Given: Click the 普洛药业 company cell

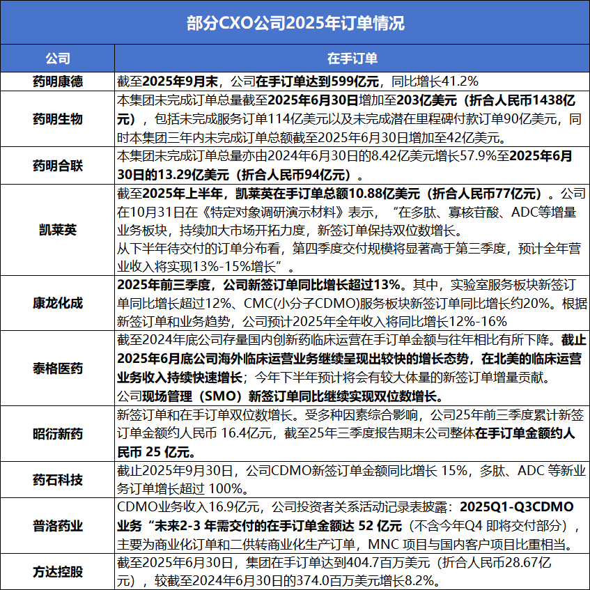Looking at the screenshot, I should 58,526.
